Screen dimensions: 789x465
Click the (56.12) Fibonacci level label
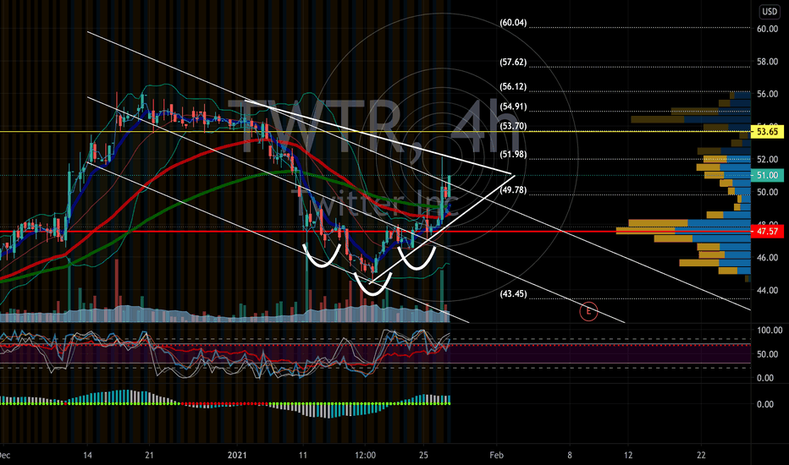513,86
